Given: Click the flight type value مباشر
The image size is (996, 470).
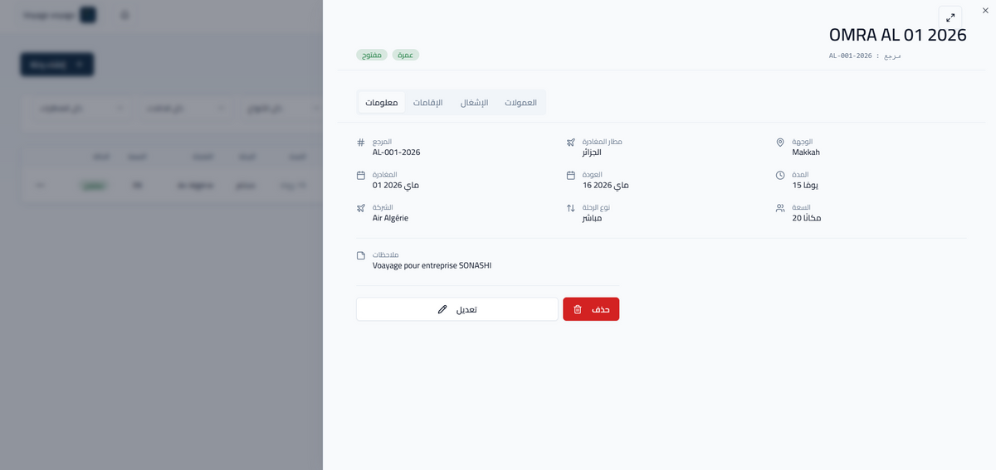Looking at the screenshot, I should [592, 218].
